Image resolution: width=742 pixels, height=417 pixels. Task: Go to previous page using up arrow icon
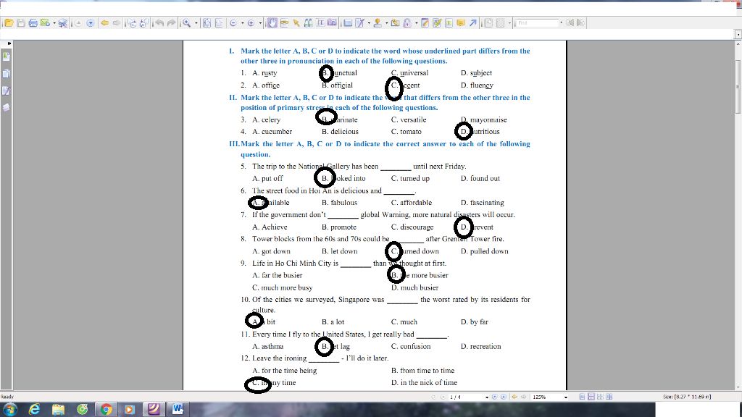78,22
